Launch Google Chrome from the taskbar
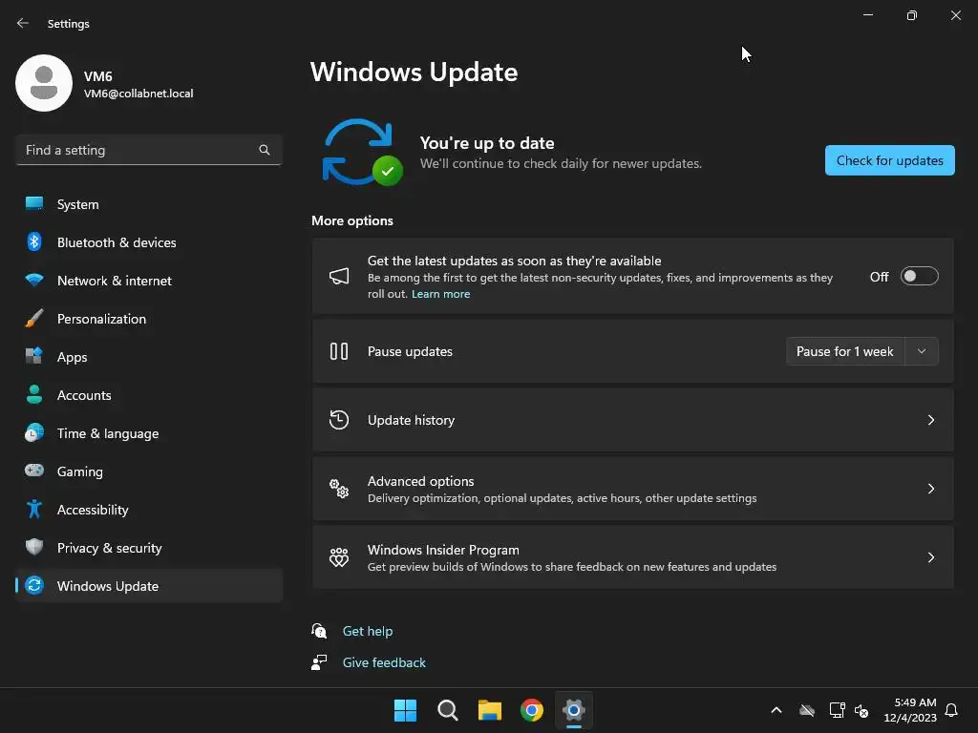 (x=532, y=710)
